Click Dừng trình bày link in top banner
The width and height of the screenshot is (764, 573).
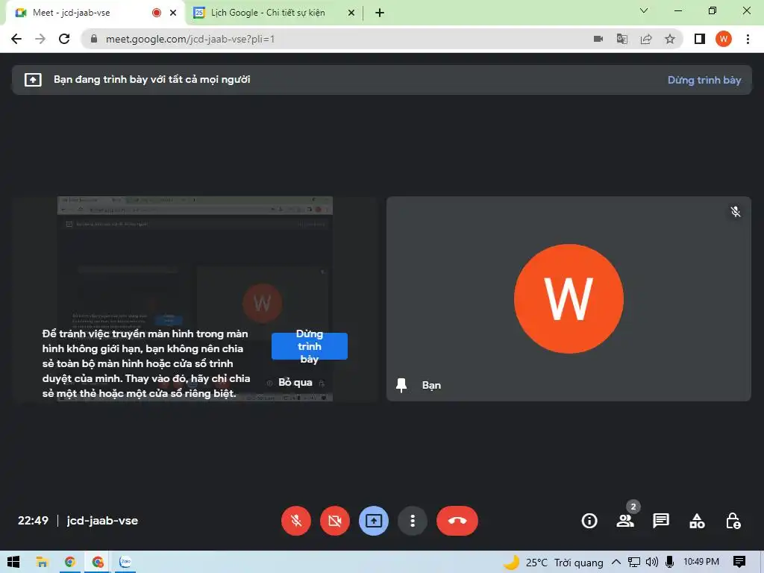coord(704,80)
